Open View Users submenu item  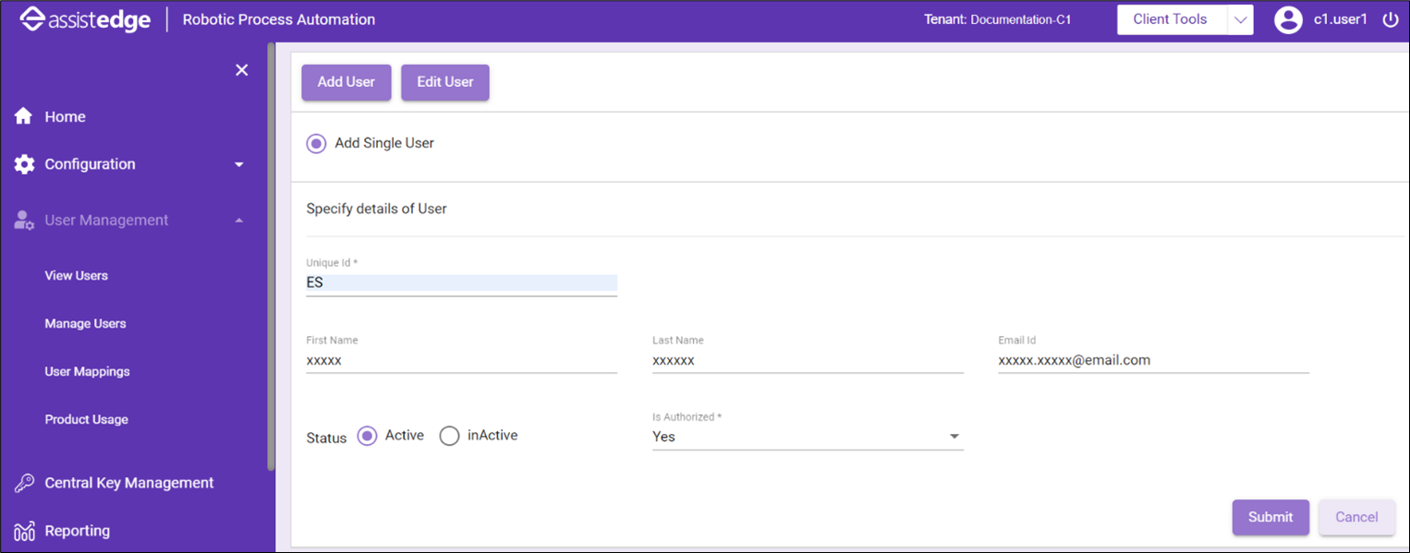(x=77, y=275)
